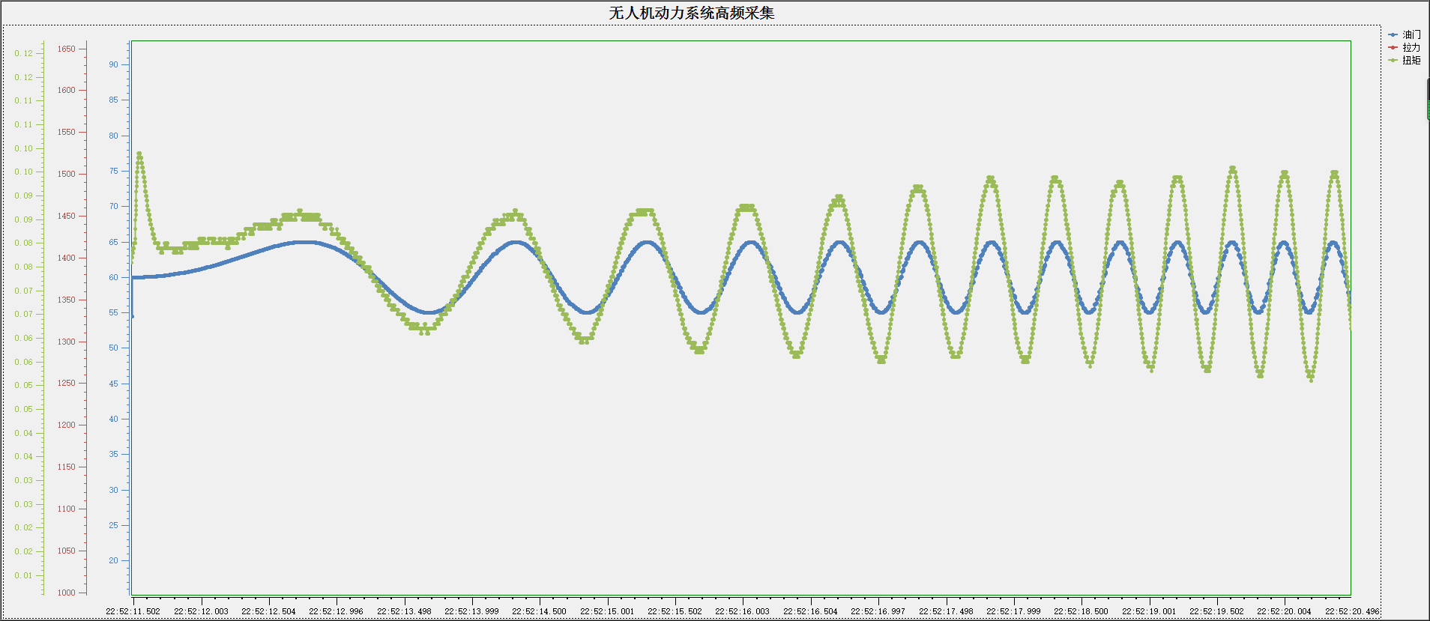Screen dimensions: 1430x621
Task: Click the x-axis label 22:52:19.502
Action: (1216, 611)
